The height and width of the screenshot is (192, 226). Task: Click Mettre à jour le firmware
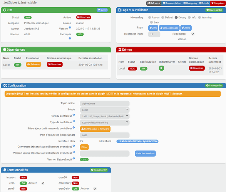coord(95,129)
